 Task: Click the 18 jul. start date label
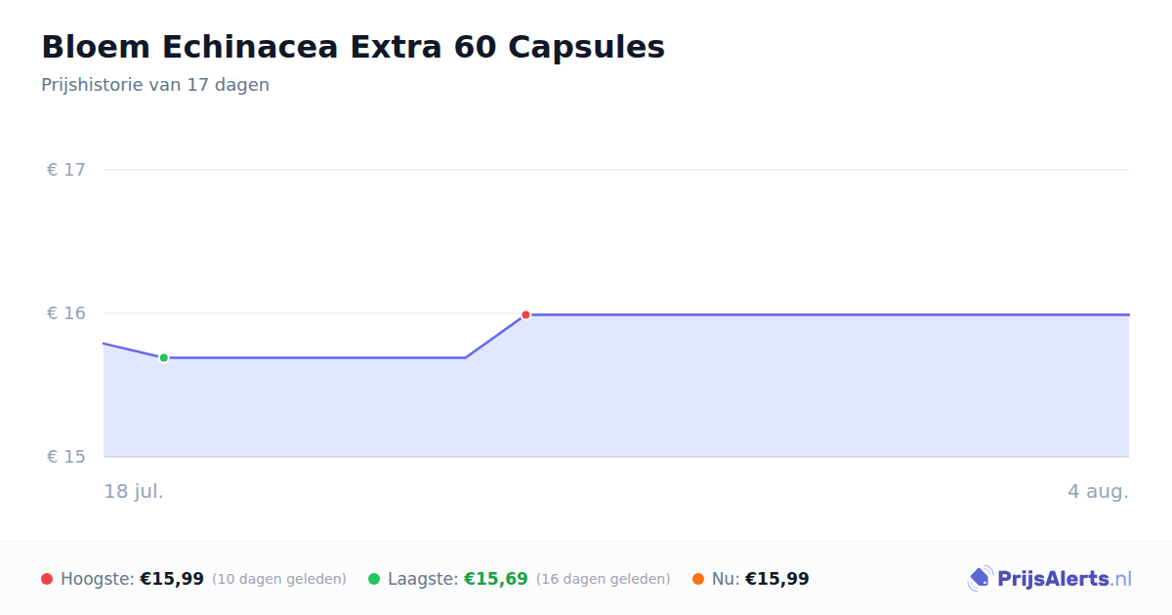click(x=134, y=491)
